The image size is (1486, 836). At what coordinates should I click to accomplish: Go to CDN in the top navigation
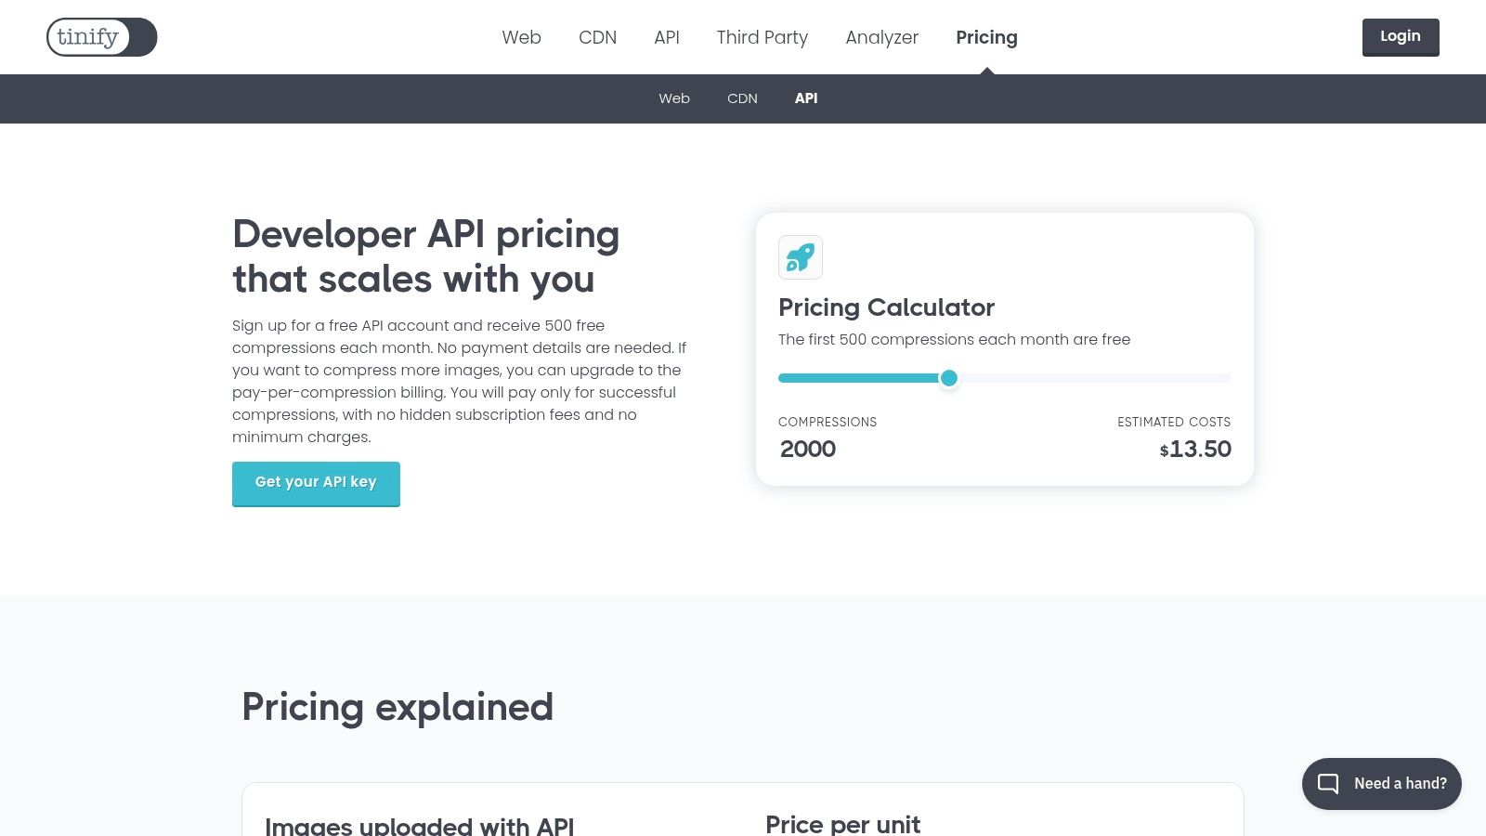(x=597, y=37)
